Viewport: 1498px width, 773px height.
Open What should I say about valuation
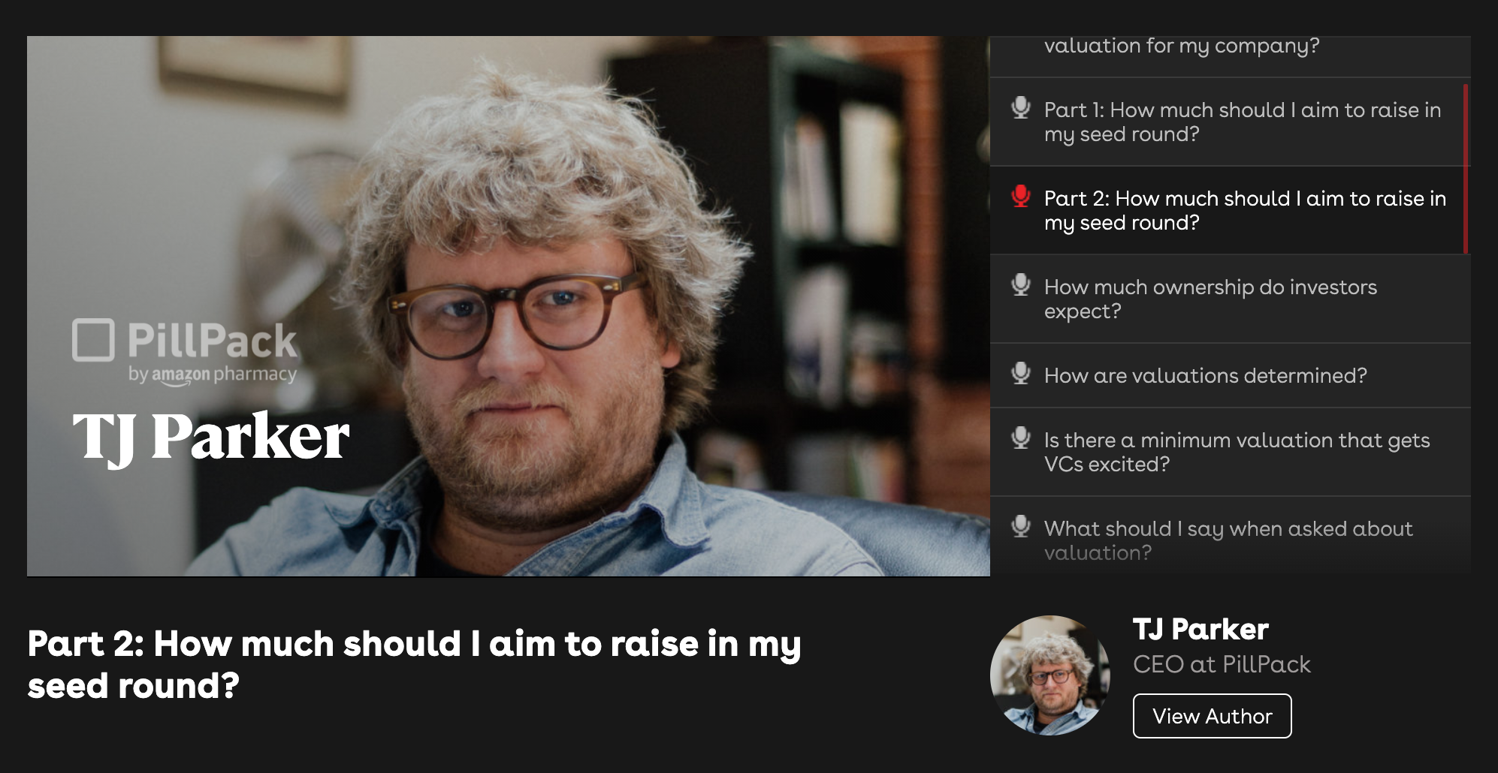tap(1230, 537)
